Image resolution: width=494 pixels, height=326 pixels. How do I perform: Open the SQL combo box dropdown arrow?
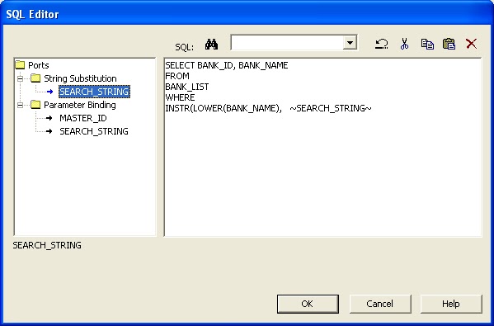(350, 43)
